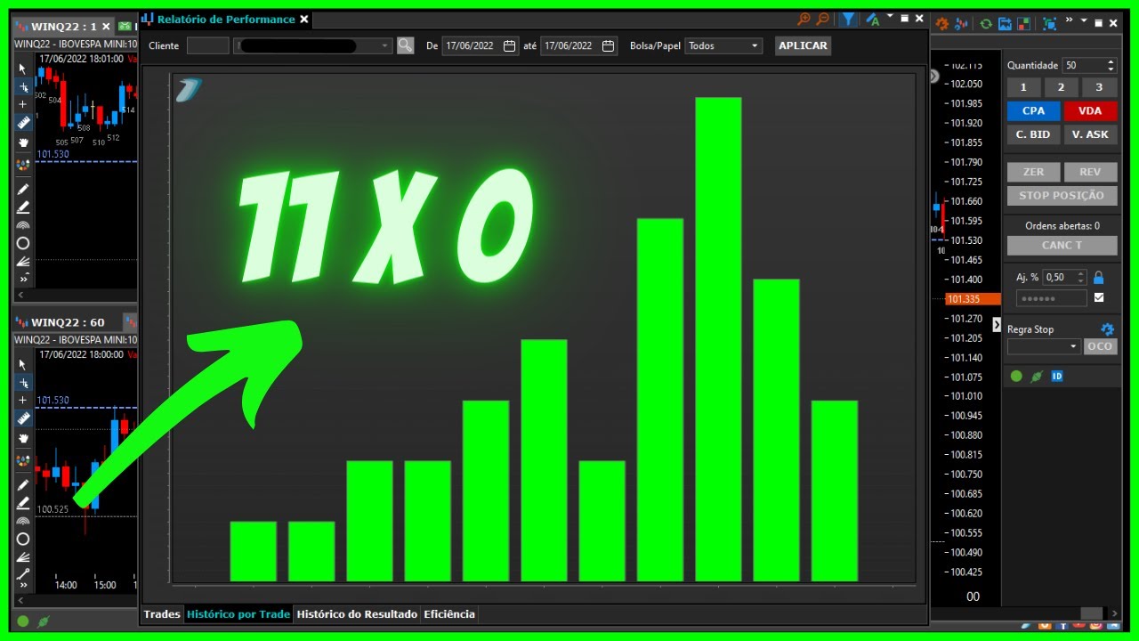Select the plus cross tool in the top chart
The width and height of the screenshot is (1139, 641).
23,104
